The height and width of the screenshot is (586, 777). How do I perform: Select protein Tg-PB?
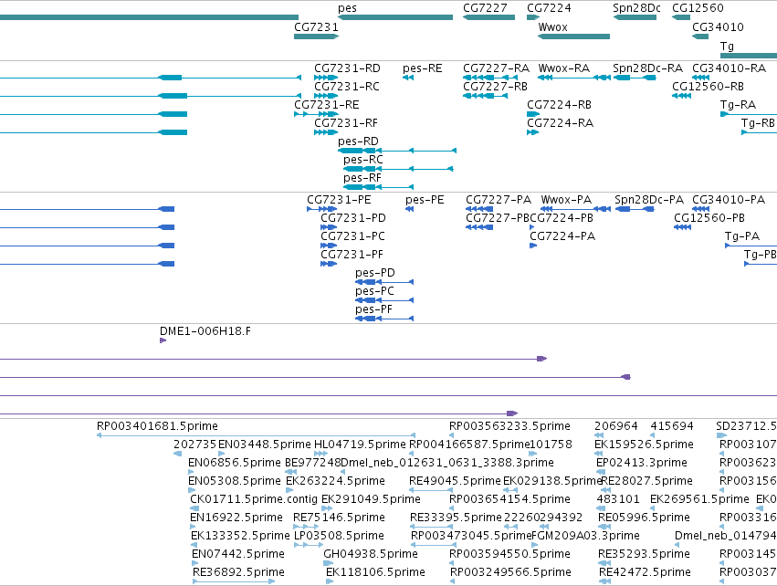pos(761,255)
